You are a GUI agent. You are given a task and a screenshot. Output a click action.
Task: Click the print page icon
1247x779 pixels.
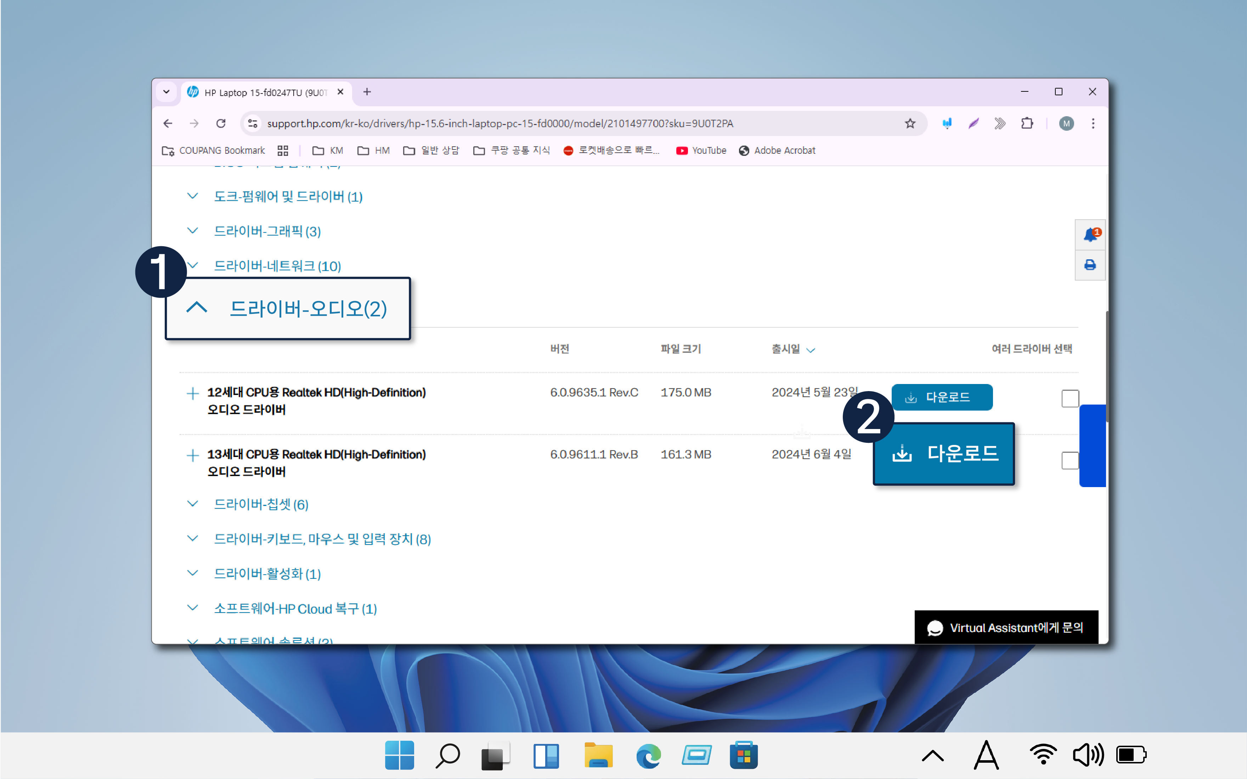pyautogui.click(x=1089, y=265)
